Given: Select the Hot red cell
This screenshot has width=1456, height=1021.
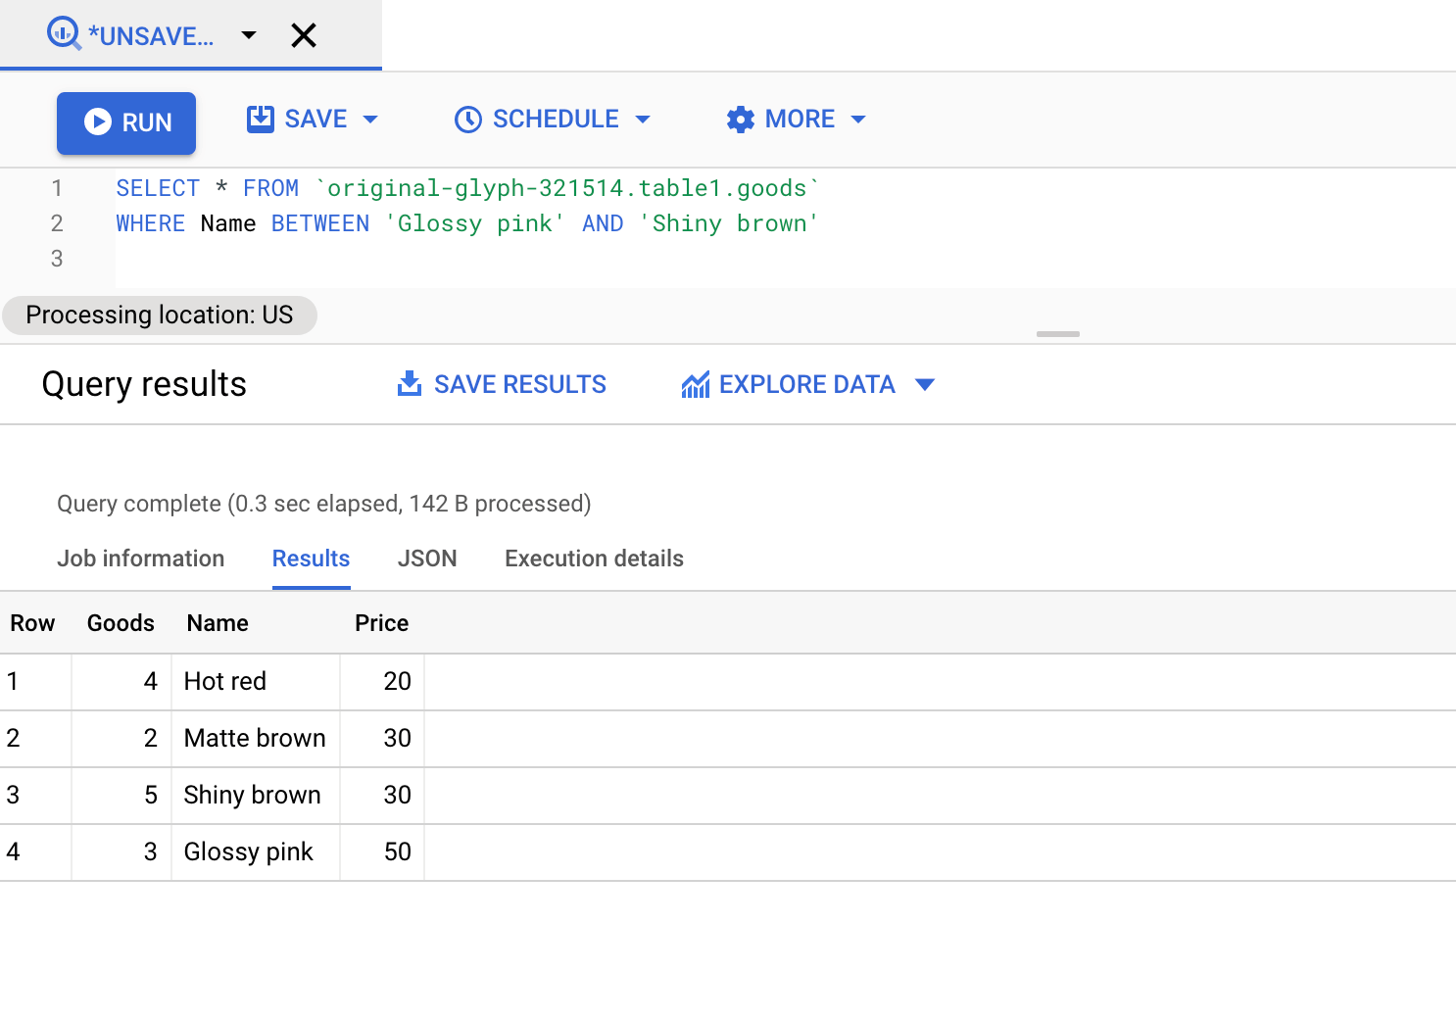Looking at the screenshot, I should pyautogui.click(x=256, y=681).
